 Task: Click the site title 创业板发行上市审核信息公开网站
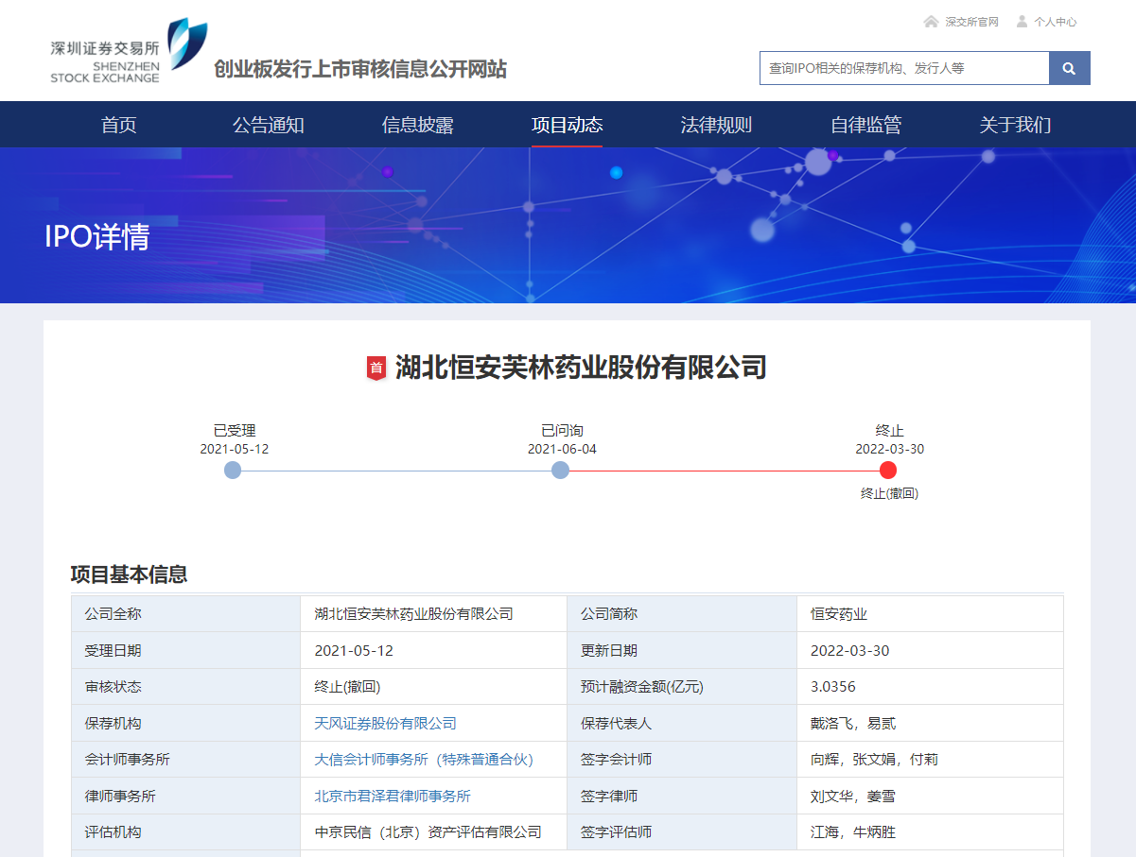pyautogui.click(x=360, y=70)
